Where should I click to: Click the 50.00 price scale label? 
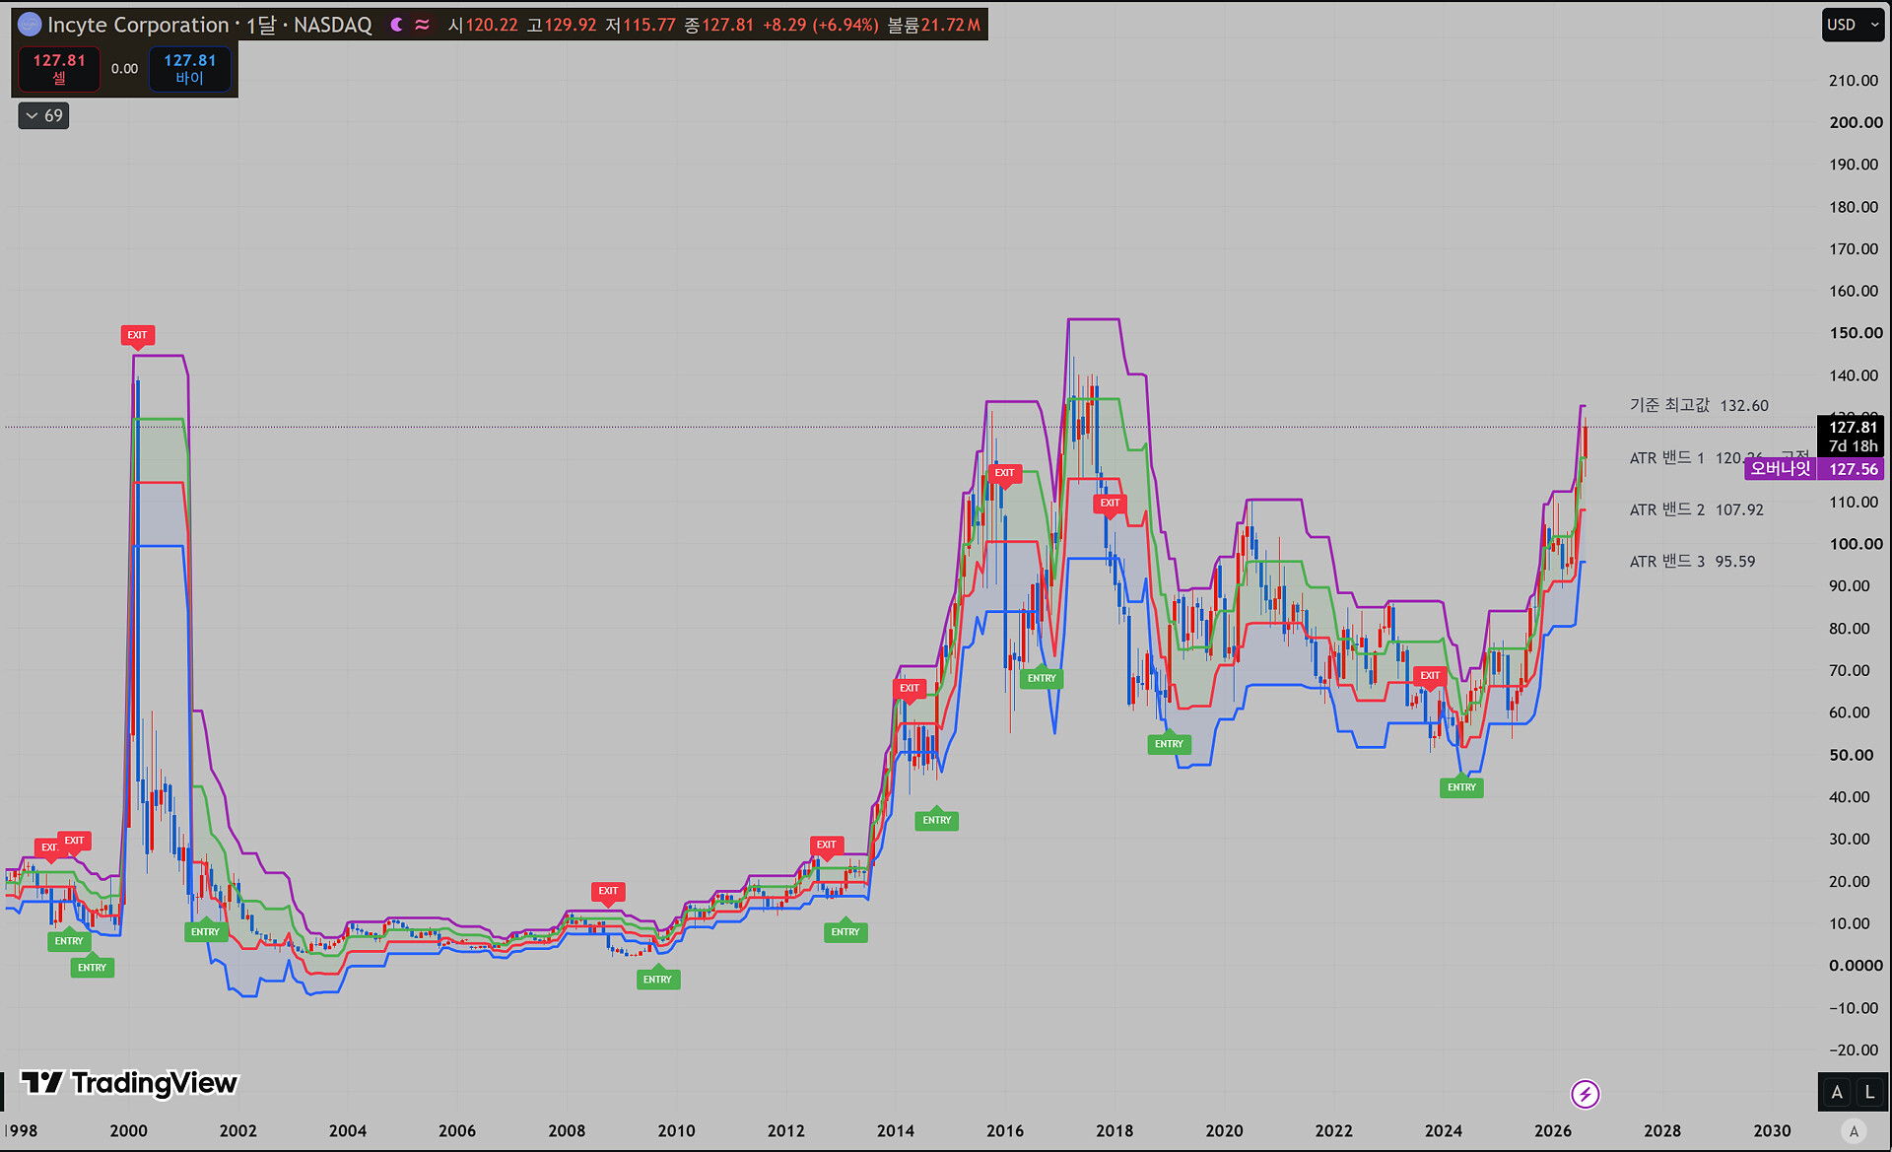pyautogui.click(x=1851, y=755)
